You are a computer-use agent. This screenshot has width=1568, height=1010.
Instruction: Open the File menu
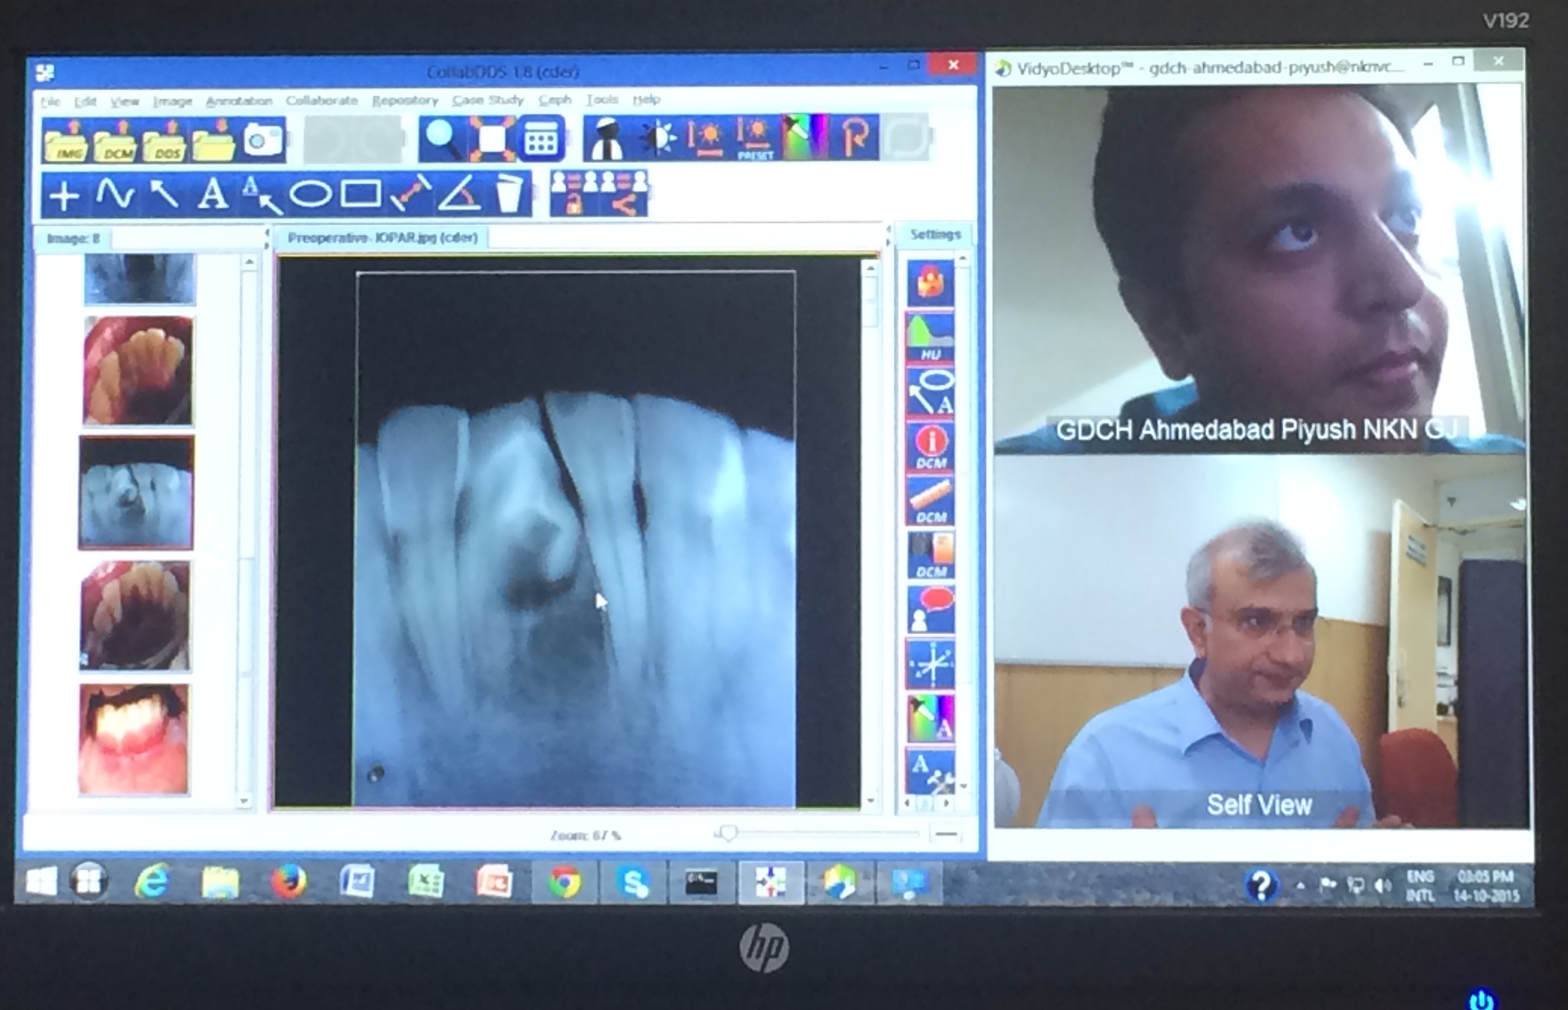click(51, 101)
